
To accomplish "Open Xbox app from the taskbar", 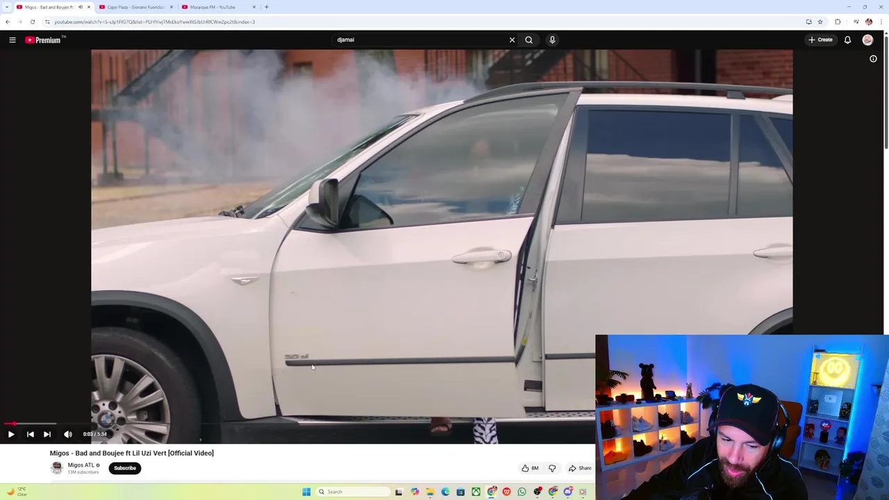I will coord(476,492).
